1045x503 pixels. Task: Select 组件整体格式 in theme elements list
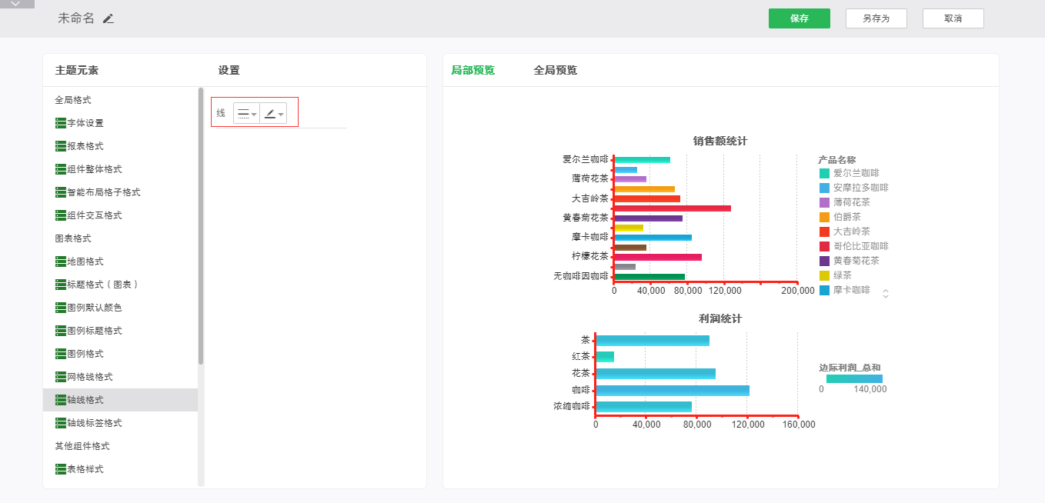[94, 169]
